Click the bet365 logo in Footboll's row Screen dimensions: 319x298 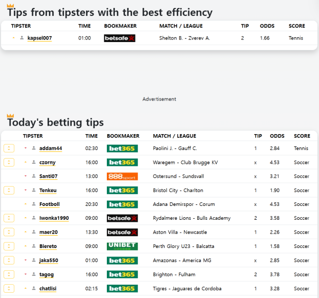pos(122,204)
